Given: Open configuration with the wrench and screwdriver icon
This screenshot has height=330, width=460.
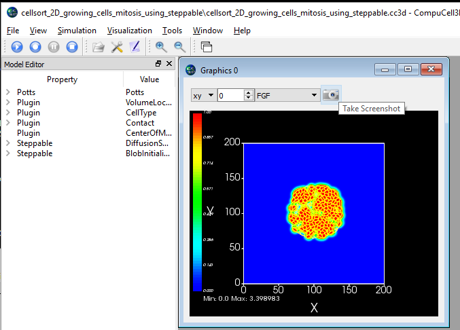Looking at the screenshot, I should pyautogui.click(x=117, y=47).
